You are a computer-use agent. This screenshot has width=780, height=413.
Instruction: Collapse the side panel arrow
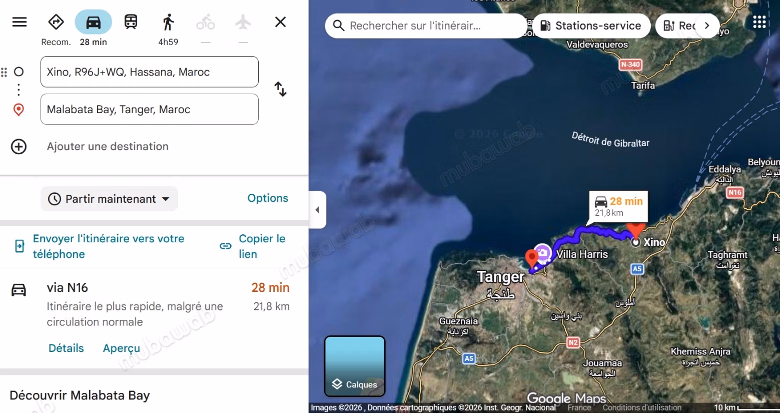point(318,210)
